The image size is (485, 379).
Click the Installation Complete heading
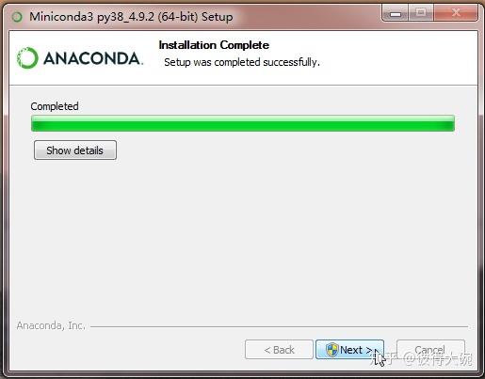pos(214,45)
